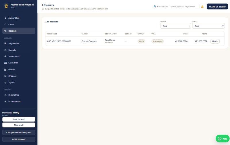This screenshot has width=230, height=145.
Task: Click the Rappels clock icon
Action: click(5, 50)
